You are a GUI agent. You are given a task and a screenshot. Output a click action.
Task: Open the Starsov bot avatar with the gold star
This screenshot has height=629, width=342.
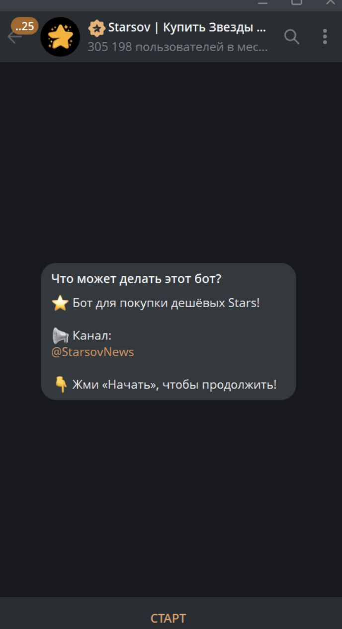[x=60, y=37]
